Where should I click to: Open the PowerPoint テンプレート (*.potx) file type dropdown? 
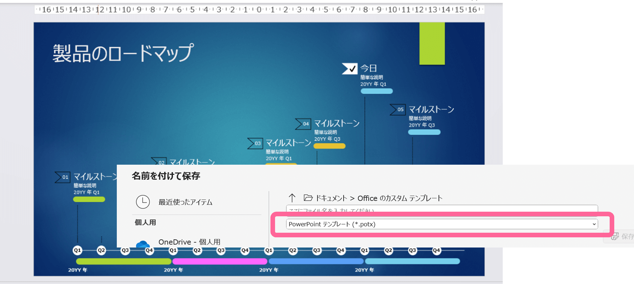click(x=442, y=224)
